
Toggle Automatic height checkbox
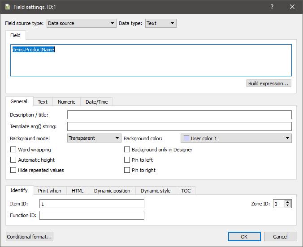[13, 160]
